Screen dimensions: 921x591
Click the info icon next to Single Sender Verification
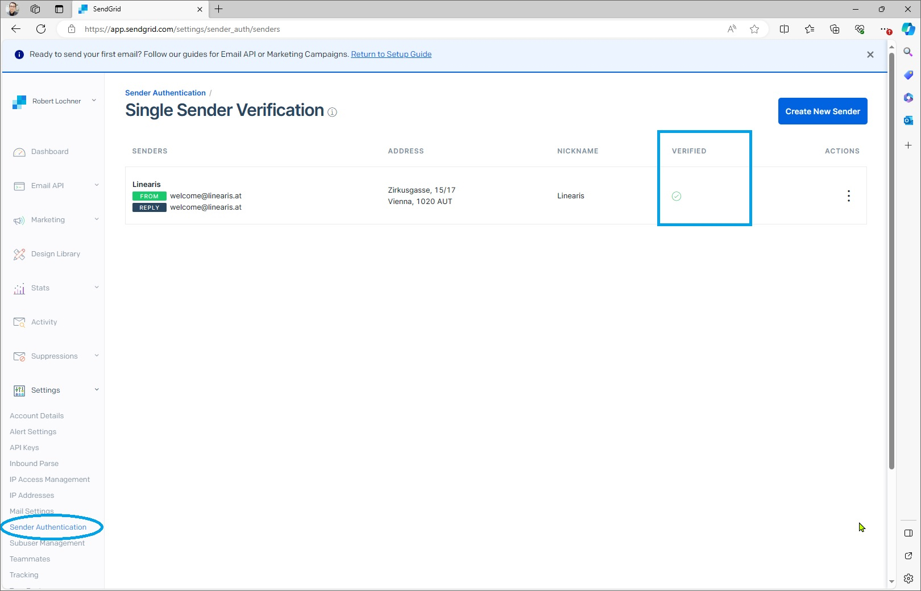[x=333, y=112]
